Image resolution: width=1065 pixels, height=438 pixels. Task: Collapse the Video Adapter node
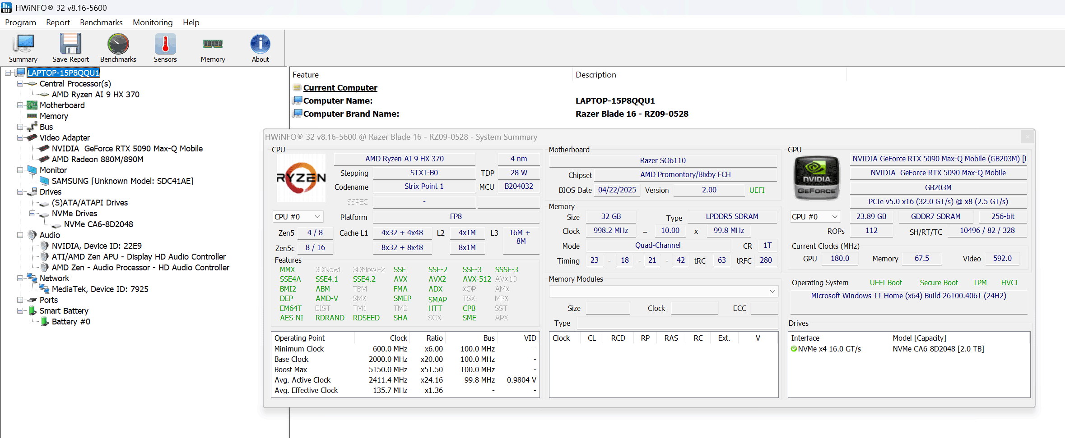(x=20, y=137)
